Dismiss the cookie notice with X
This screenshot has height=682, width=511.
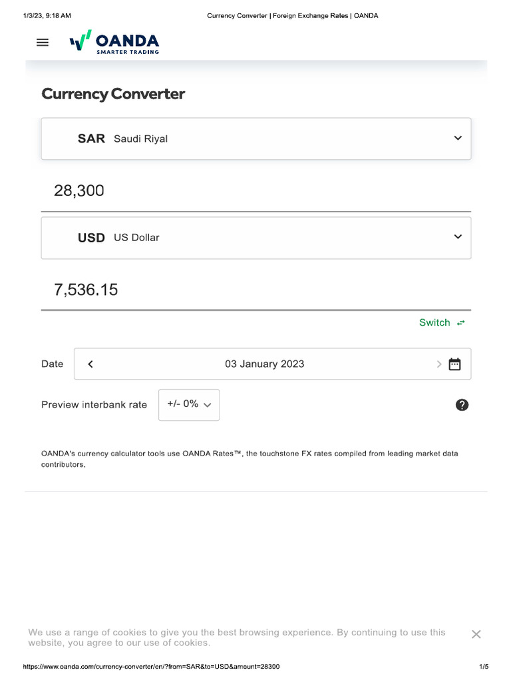coord(476,635)
